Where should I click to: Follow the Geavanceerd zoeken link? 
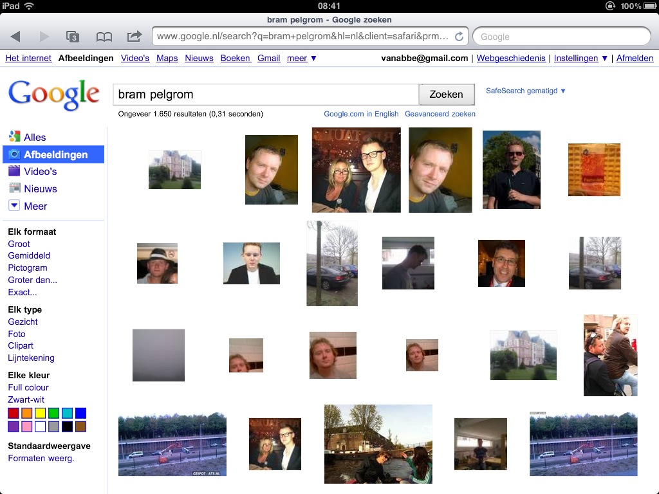point(440,114)
